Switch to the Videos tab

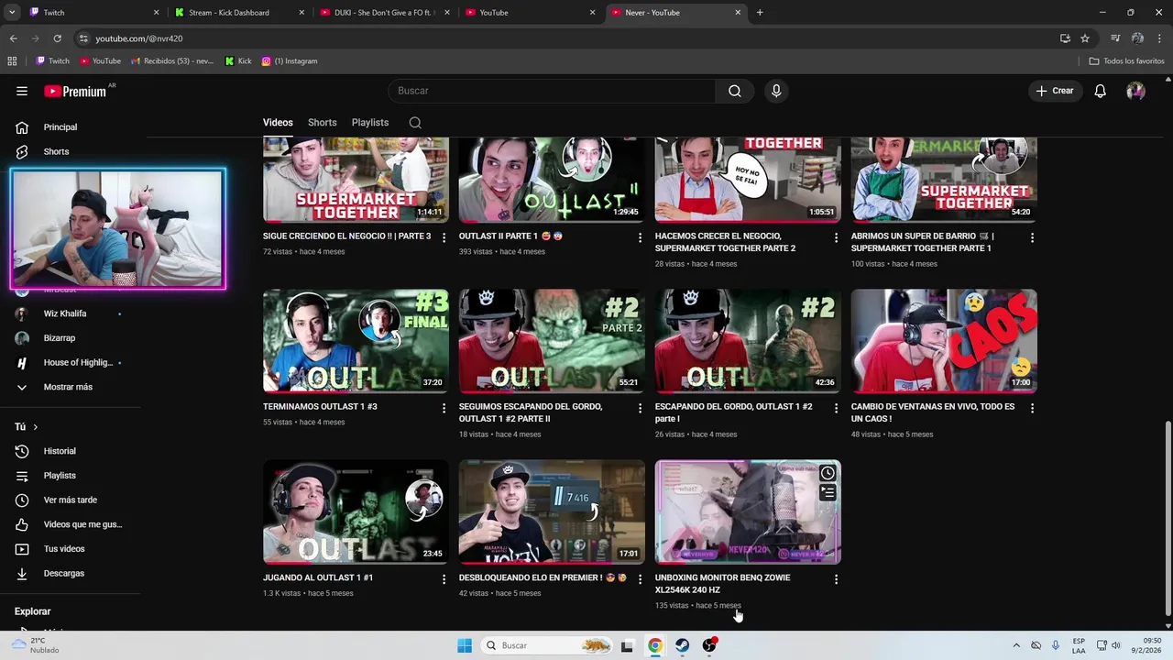(278, 122)
